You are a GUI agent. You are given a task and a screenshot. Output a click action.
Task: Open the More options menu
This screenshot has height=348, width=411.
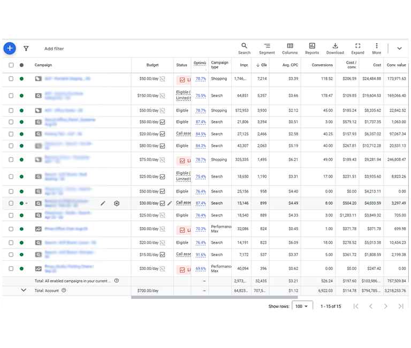377,49
